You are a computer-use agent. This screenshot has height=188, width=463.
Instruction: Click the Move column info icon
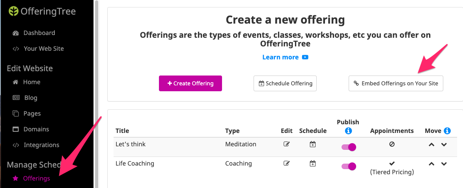[447, 131]
